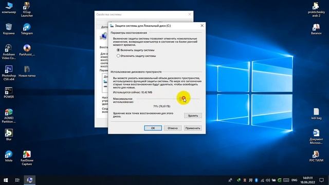Close the Защита системы dialog
This screenshot has height=185, width=329.
[202, 26]
